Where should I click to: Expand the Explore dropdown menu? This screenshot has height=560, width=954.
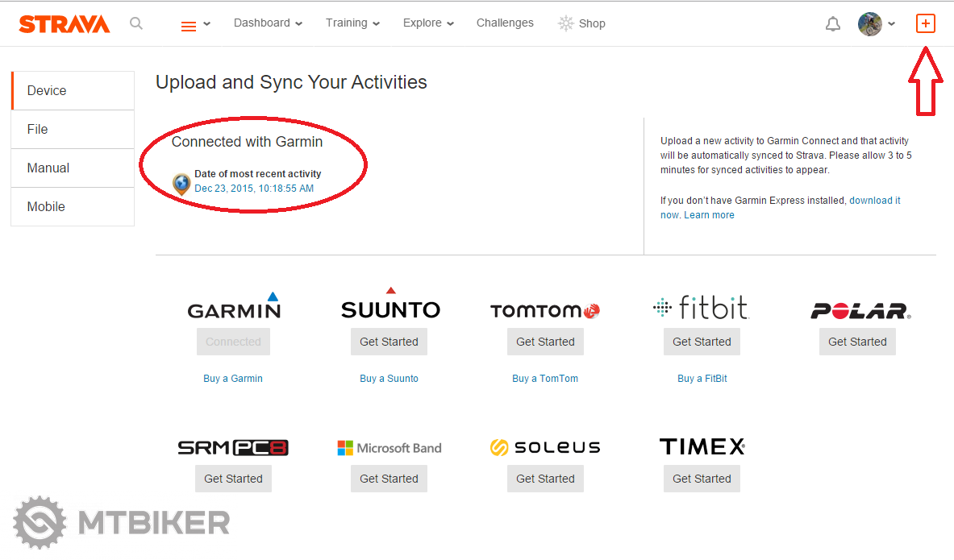(x=428, y=23)
